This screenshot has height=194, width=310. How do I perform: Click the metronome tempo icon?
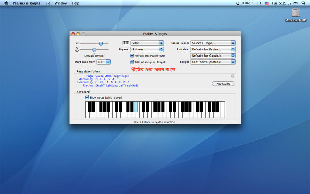(x=77, y=50)
